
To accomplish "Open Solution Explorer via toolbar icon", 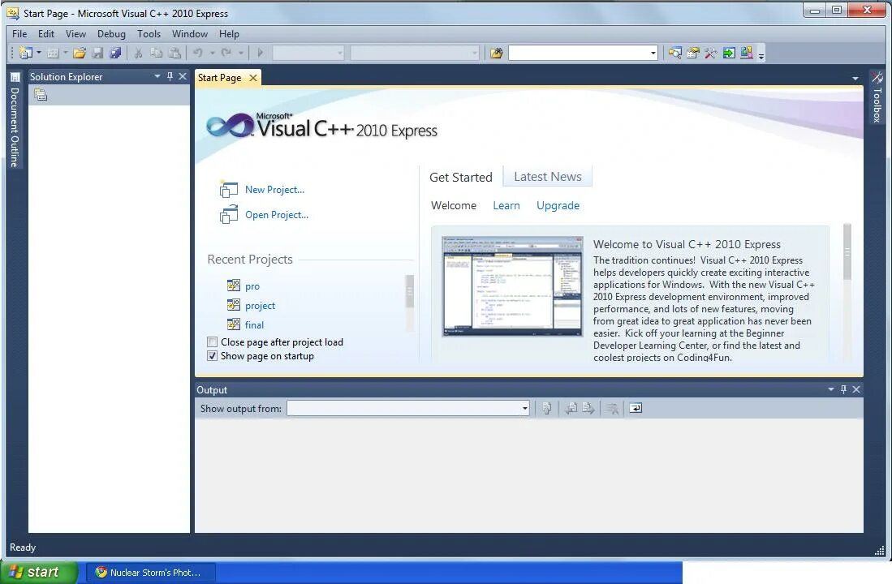I will click(674, 53).
